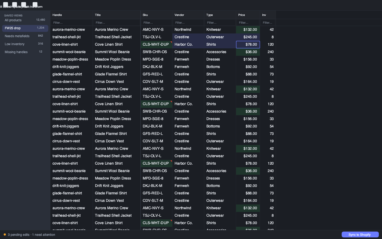Screen dimensions: 382x239
Task: Click the Inv column header
Action: point(268,15)
